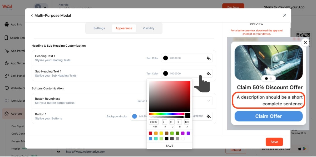Open the Add-ons puzzle icon section
The height and width of the screenshot is (157, 316).
[7, 114]
